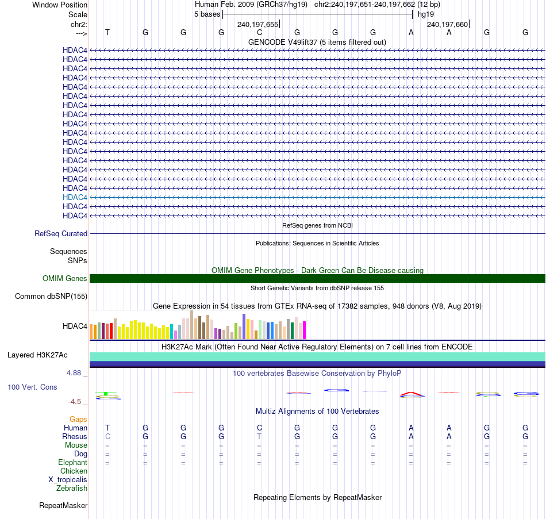Open the OMIM Gene Phenotypes track title
Viewport: 546px width, 519px height.
(317, 270)
